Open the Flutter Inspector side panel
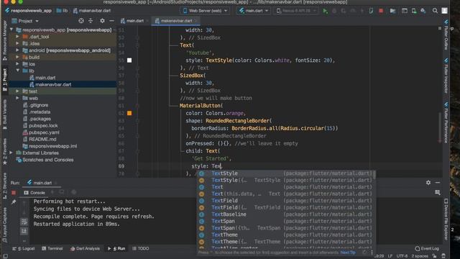 pos(446,76)
